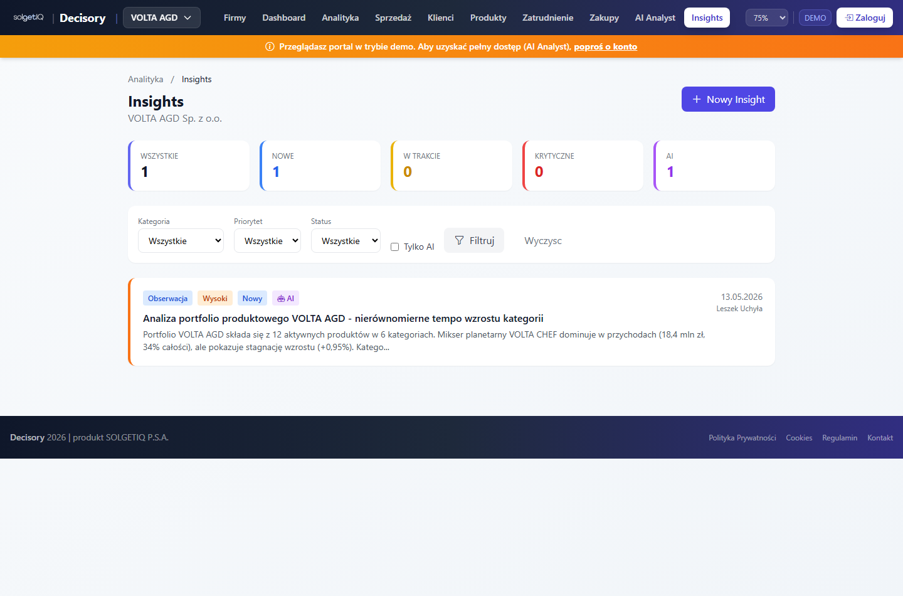903x596 pixels.
Task: Create a new insight with Nowy Insight
Action: (728, 99)
